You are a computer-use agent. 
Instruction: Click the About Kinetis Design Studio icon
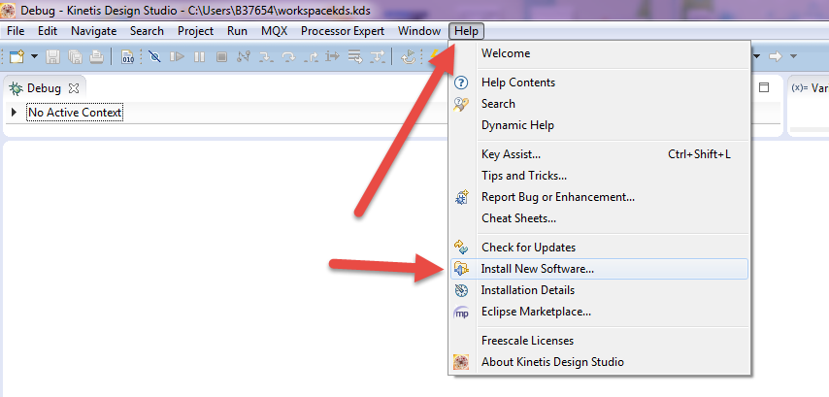(x=461, y=362)
